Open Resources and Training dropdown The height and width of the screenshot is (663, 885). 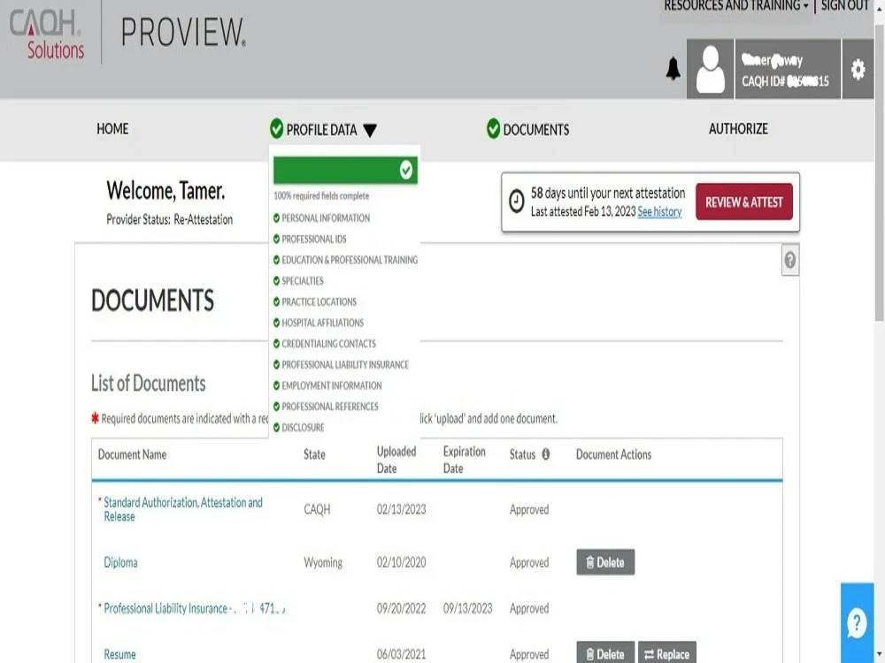(x=736, y=5)
